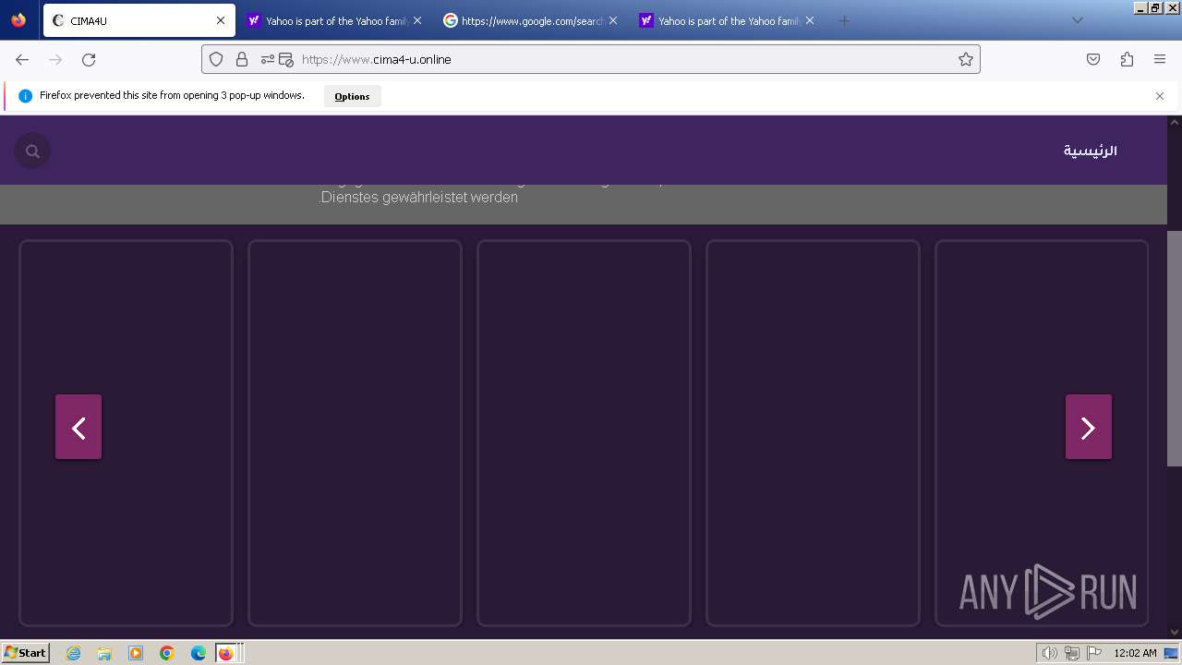Open Firefox application menu
This screenshot has width=1182, height=665.
tap(1160, 59)
